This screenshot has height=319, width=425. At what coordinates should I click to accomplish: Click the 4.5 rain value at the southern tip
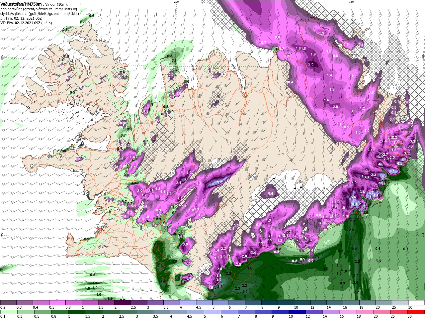click(x=220, y=286)
